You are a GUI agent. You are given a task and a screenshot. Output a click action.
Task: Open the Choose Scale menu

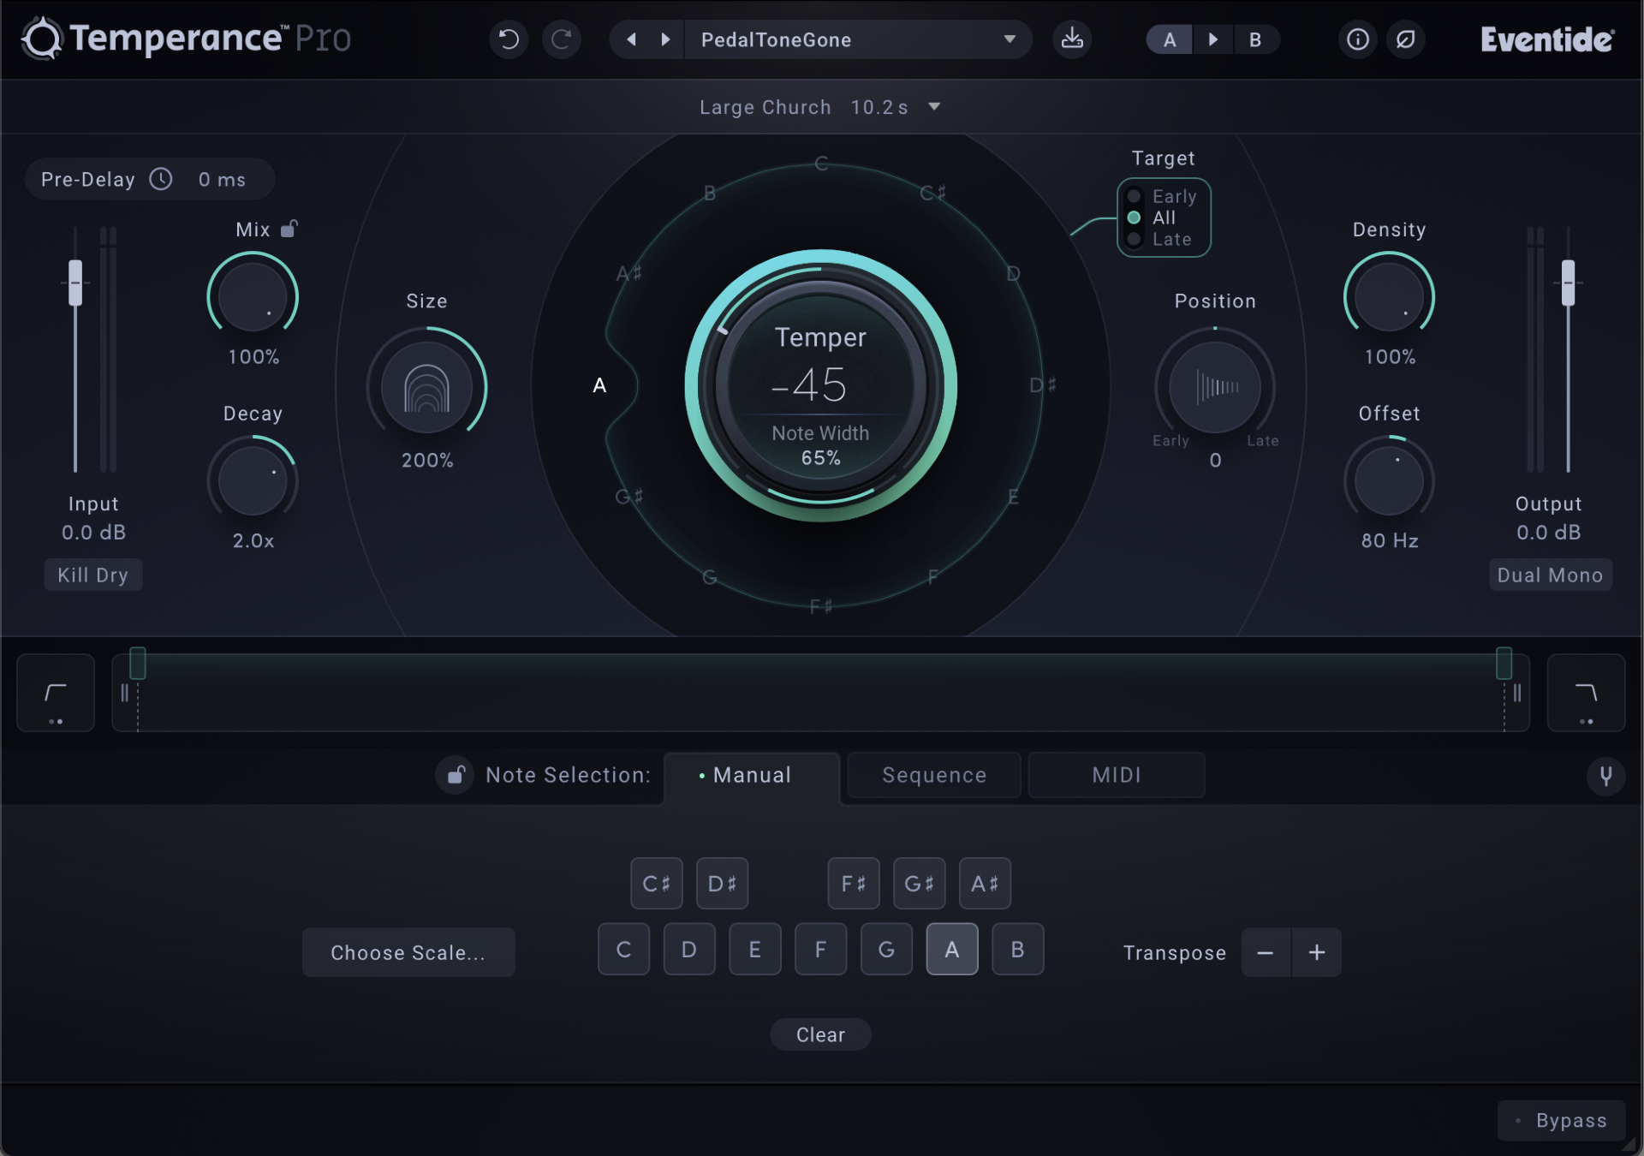408,952
